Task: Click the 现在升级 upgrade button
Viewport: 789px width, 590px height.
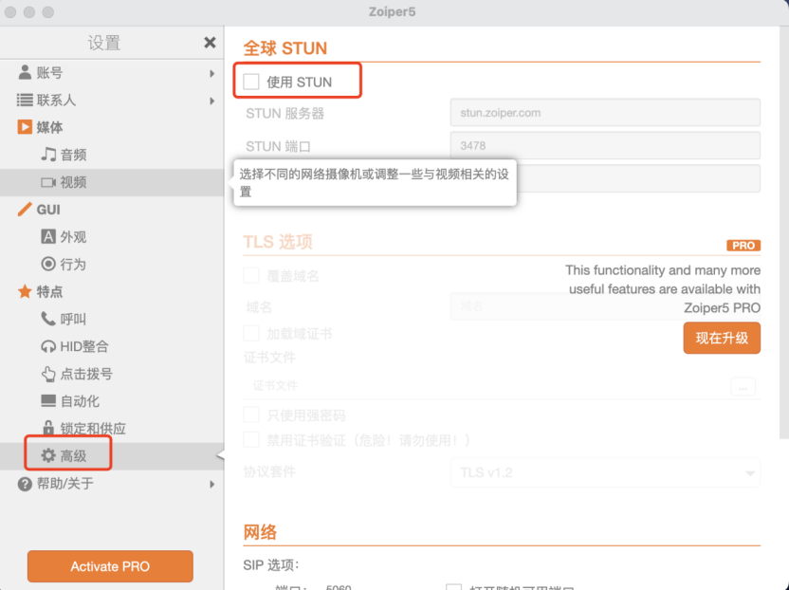Action: click(x=722, y=338)
